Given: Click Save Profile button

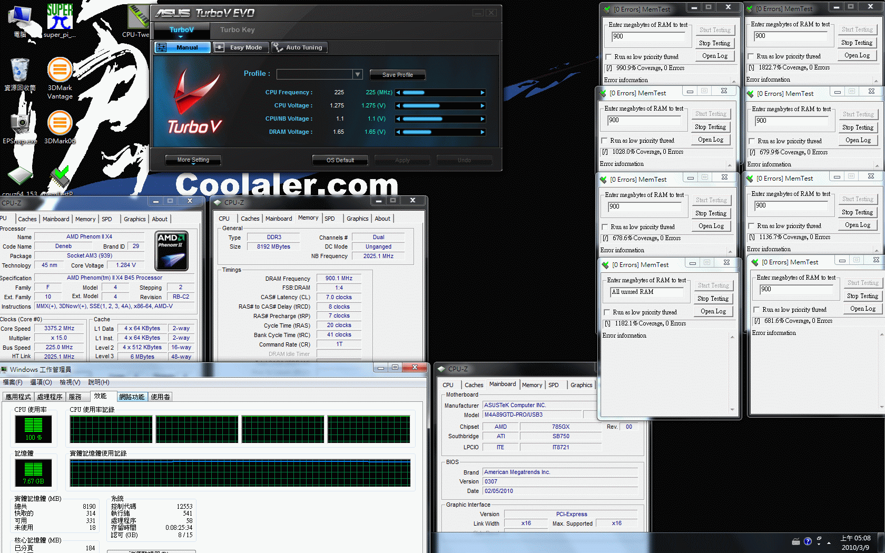Looking at the screenshot, I should (397, 75).
